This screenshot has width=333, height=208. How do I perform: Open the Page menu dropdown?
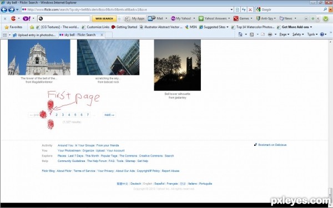pyautogui.click(x=284, y=34)
